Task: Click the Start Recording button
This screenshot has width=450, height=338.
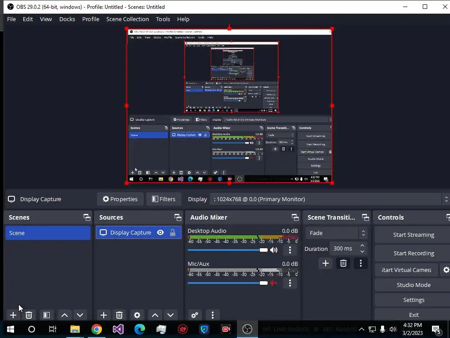Action: pos(413,253)
